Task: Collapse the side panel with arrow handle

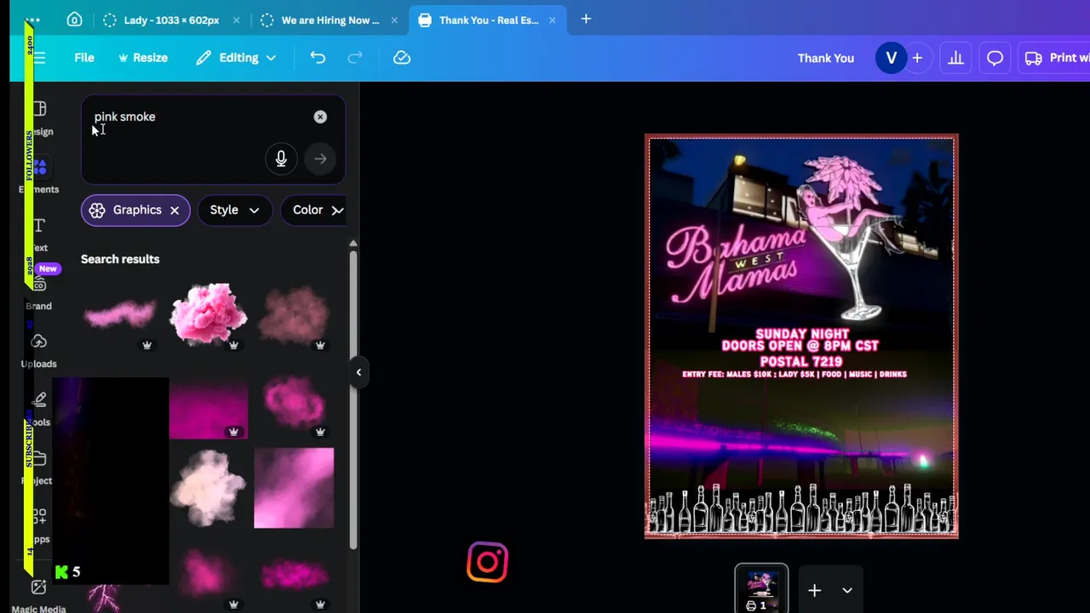Action: (x=359, y=372)
